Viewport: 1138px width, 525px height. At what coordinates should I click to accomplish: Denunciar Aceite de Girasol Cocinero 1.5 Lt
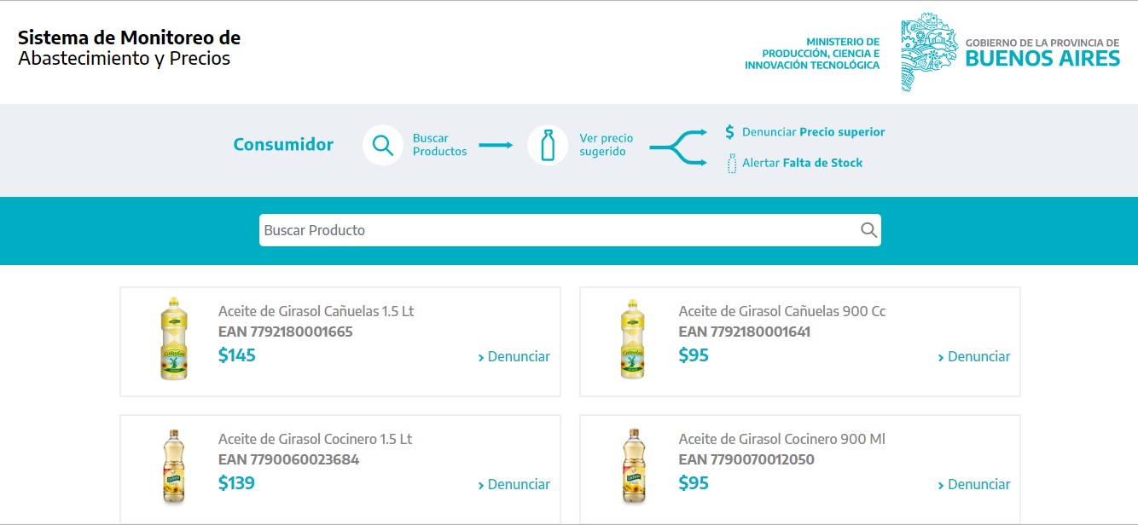pyautogui.click(x=514, y=484)
